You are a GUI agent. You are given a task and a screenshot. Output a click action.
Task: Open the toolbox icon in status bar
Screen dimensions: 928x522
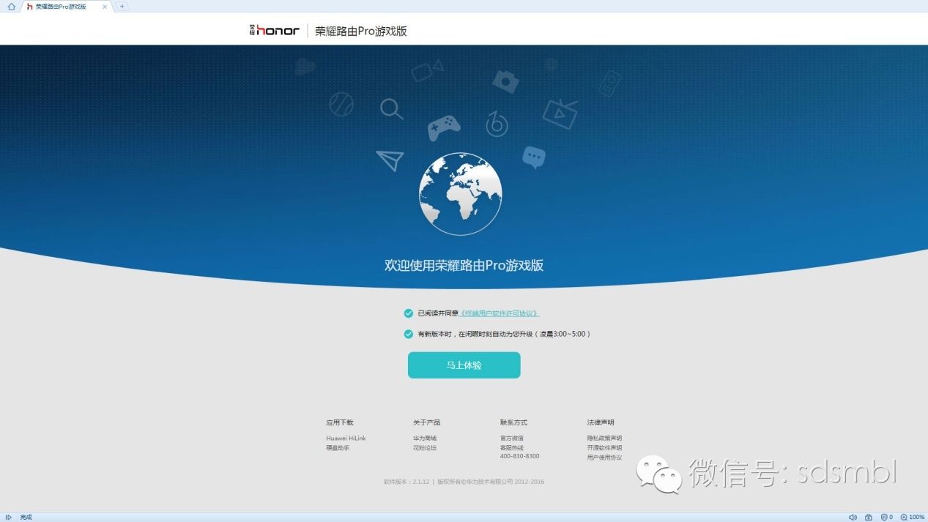tap(869, 517)
